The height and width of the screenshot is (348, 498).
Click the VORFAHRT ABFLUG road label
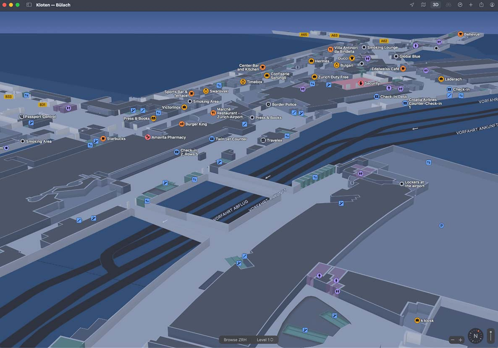coord(230,210)
